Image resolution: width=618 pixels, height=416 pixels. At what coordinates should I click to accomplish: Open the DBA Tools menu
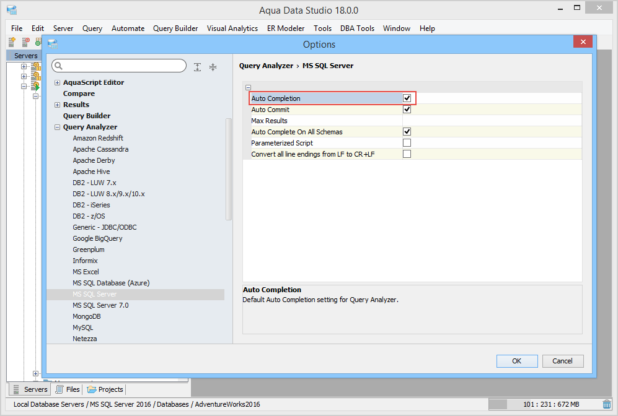pos(357,28)
